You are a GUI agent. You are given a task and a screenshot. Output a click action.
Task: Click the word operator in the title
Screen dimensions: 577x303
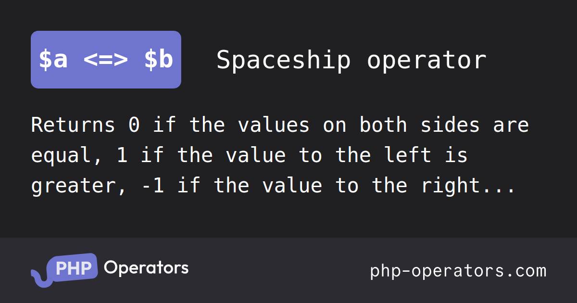point(427,61)
